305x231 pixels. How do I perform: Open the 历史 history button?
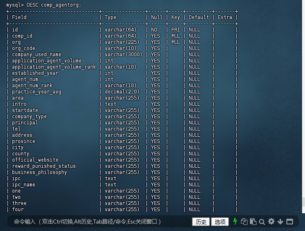[201, 221]
